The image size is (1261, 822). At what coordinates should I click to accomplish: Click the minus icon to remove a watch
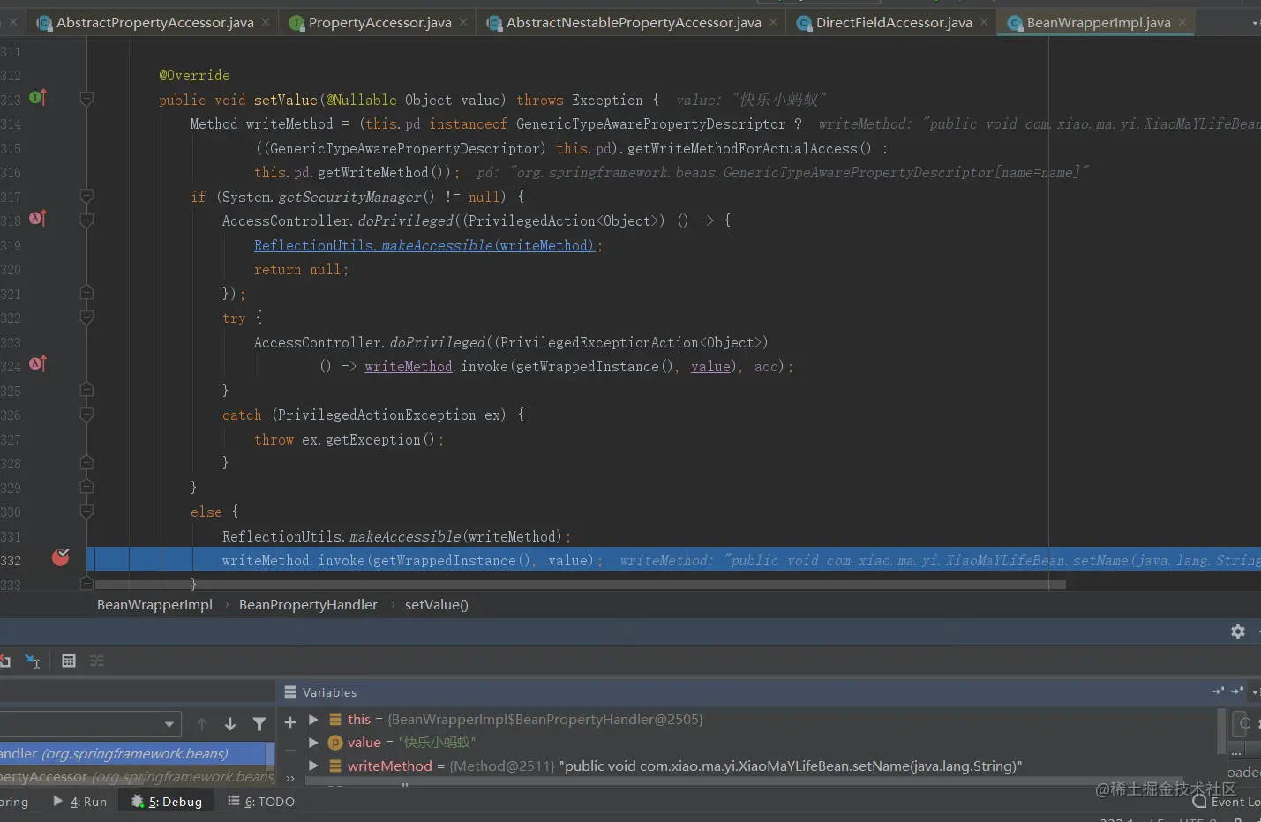(x=290, y=751)
